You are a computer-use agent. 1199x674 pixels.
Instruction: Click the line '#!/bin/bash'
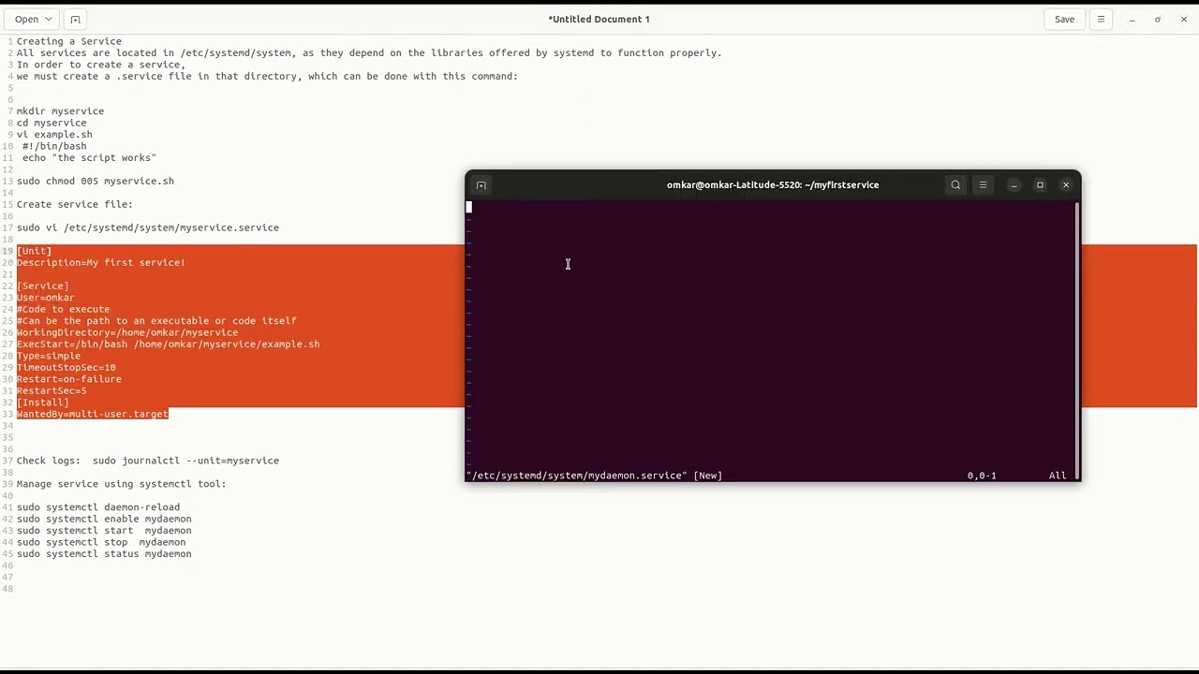[x=54, y=146]
